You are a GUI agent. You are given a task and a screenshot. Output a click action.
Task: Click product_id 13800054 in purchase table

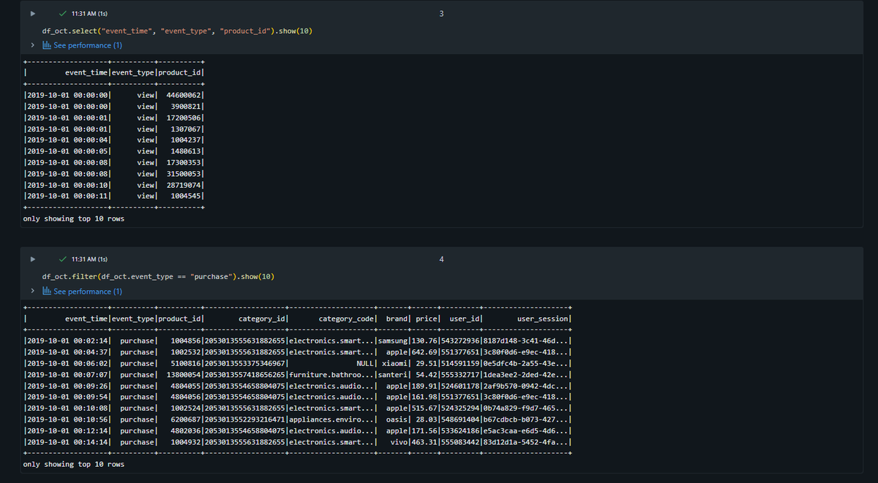(184, 374)
